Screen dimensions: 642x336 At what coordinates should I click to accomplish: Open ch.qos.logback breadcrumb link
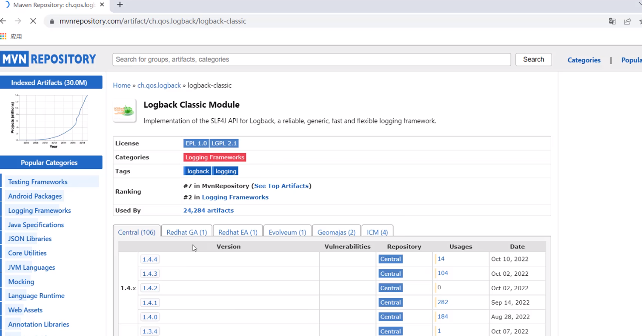159,85
